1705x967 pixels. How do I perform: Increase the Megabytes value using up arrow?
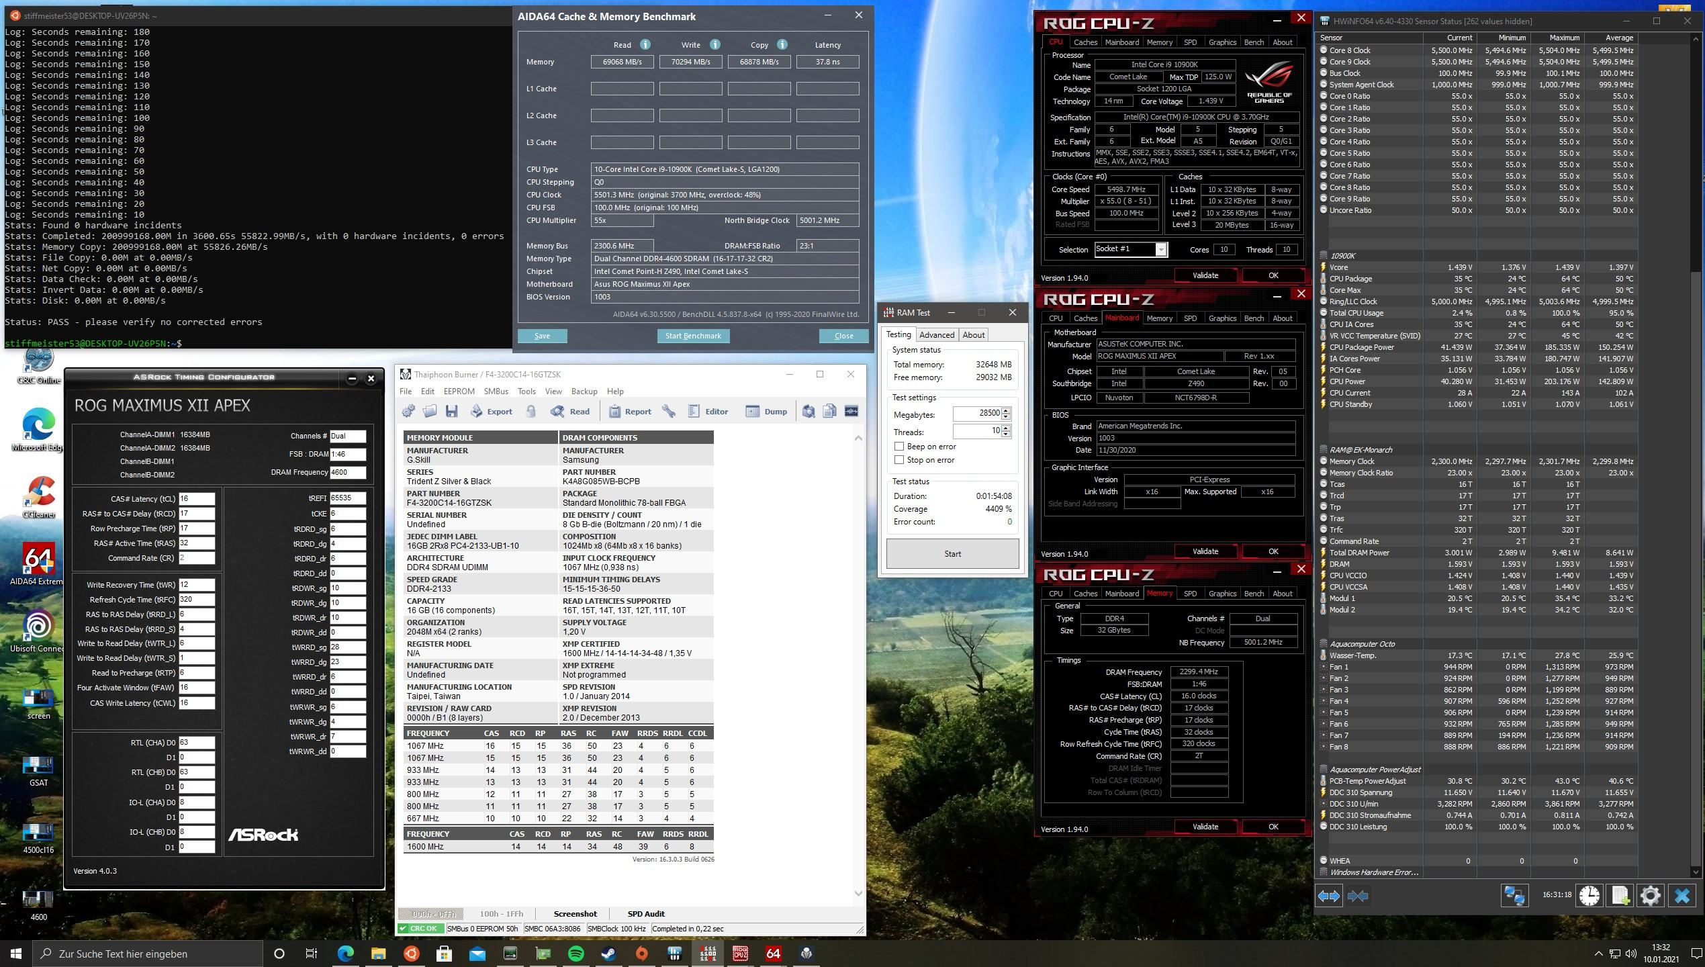1006,410
